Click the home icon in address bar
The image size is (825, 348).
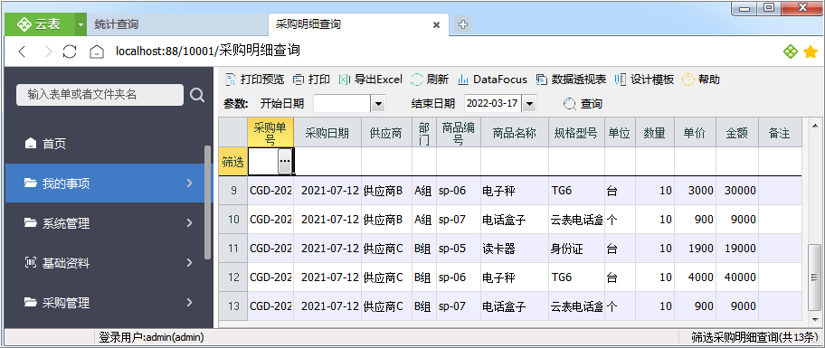click(96, 52)
